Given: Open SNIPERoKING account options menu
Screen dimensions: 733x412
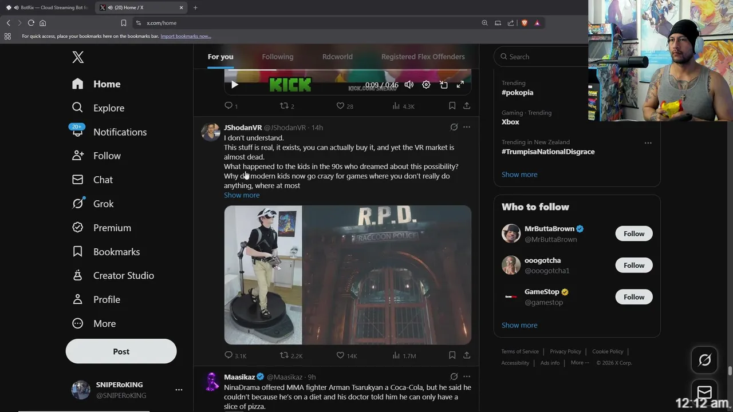Looking at the screenshot, I should point(179,390).
